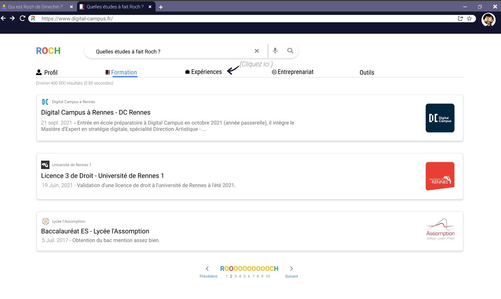Click the browser forward arrow
This screenshot has width=501, height=299.
coord(12,18)
